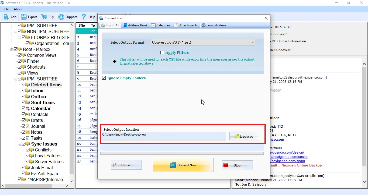Uncheck the Inbox folder checkbox
368x195 pixels.
coord(24,91)
